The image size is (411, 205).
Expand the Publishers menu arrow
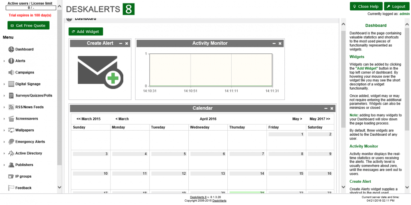(x=4, y=165)
